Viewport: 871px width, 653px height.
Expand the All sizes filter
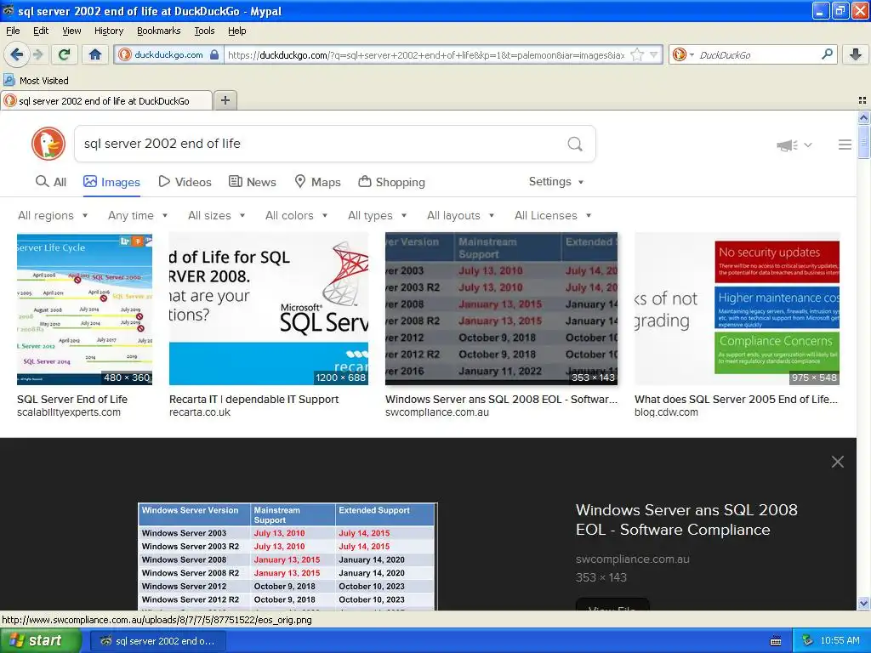click(217, 215)
